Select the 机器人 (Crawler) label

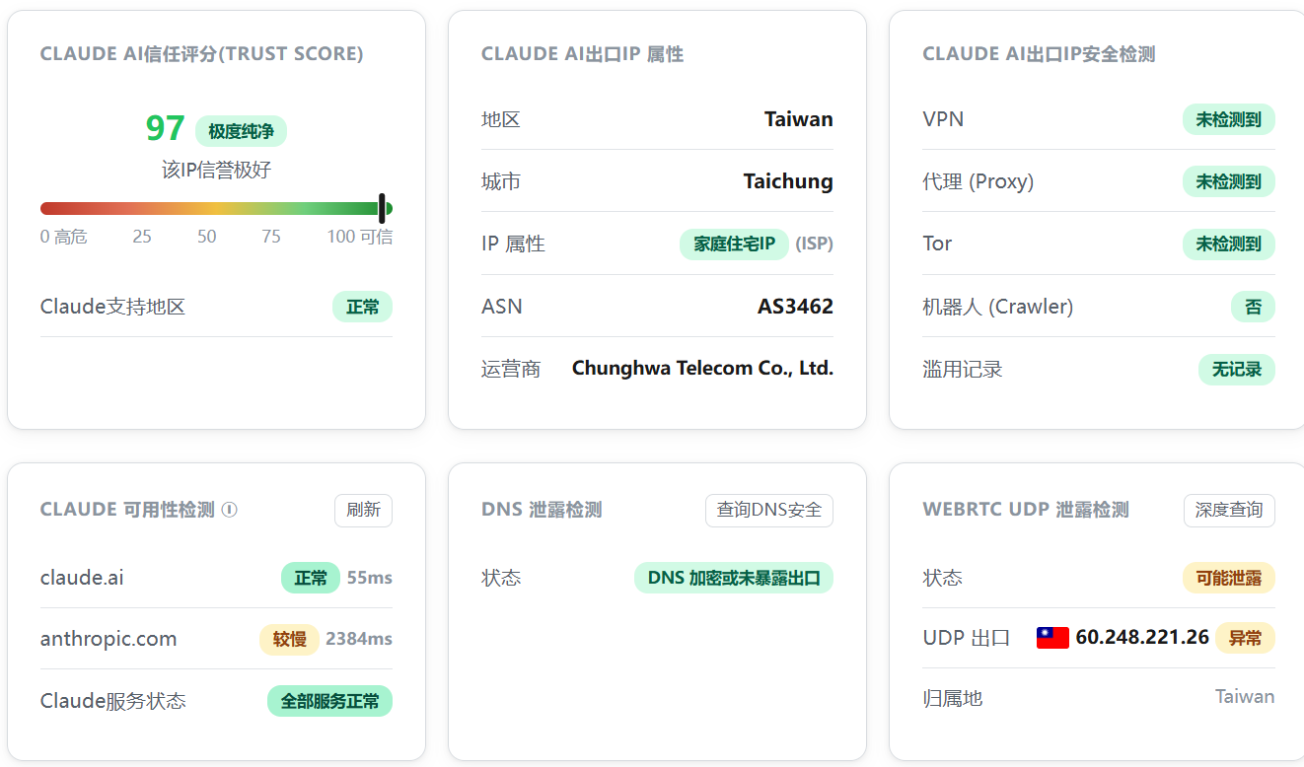click(x=997, y=307)
